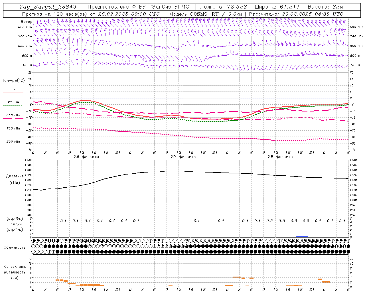Click the Высота: 32м value

click(325, 7)
